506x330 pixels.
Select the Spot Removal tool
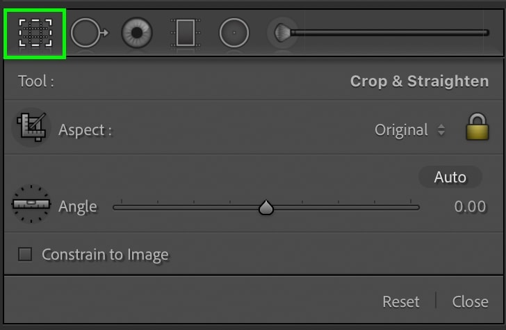click(90, 33)
